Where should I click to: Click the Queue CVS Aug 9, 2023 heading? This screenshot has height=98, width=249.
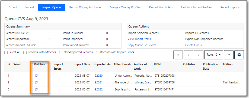pyautogui.click(x=26, y=19)
